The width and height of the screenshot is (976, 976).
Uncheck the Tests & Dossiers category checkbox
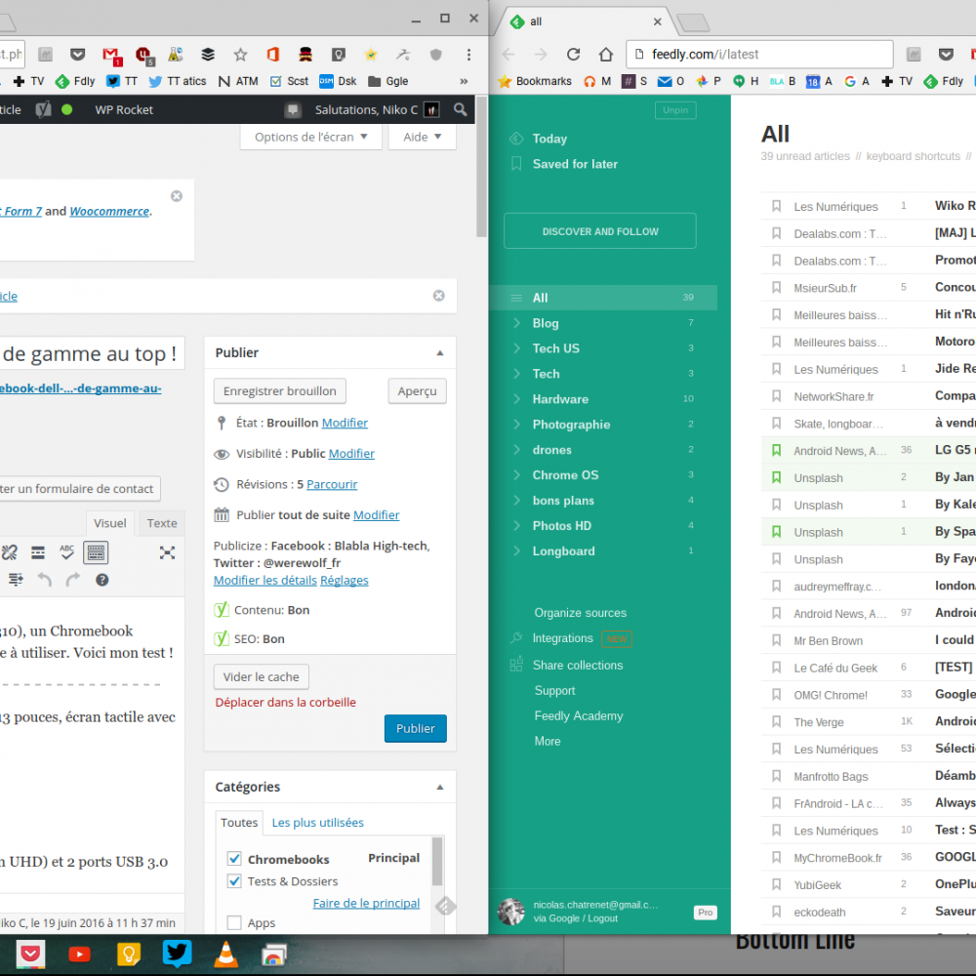pyautogui.click(x=234, y=881)
